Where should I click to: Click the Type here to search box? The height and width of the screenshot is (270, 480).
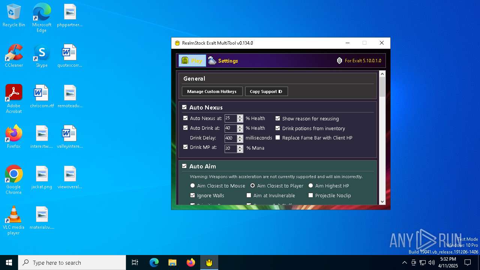pyautogui.click(x=72, y=262)
